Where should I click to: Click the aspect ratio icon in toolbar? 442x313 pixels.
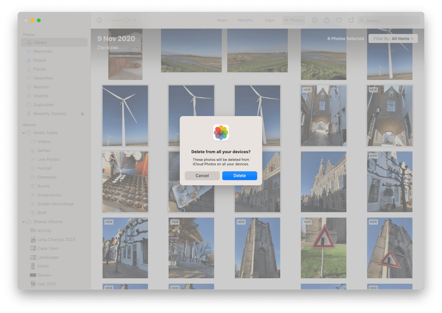(x=99, y=20)
